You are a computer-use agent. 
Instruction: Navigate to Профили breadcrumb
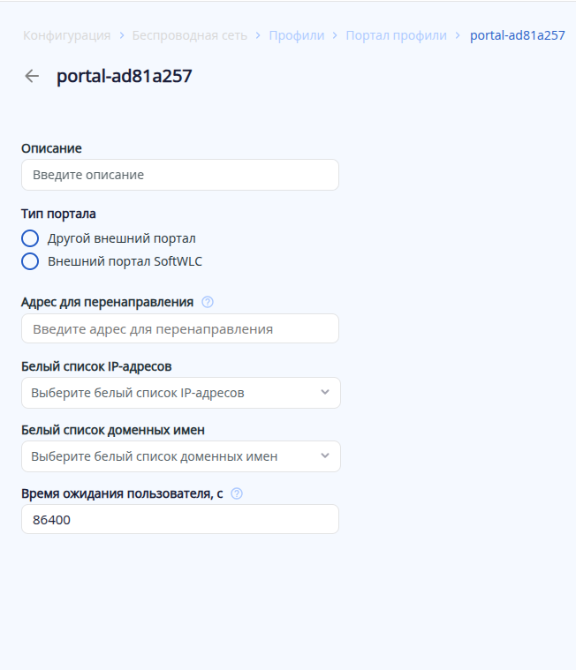297,35
